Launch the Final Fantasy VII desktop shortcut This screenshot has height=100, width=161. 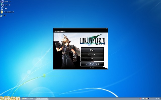[2, 16]
